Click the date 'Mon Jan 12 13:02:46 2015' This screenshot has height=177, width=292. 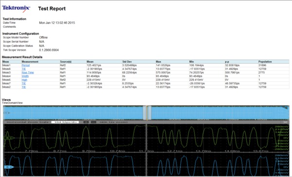(57, 23)
